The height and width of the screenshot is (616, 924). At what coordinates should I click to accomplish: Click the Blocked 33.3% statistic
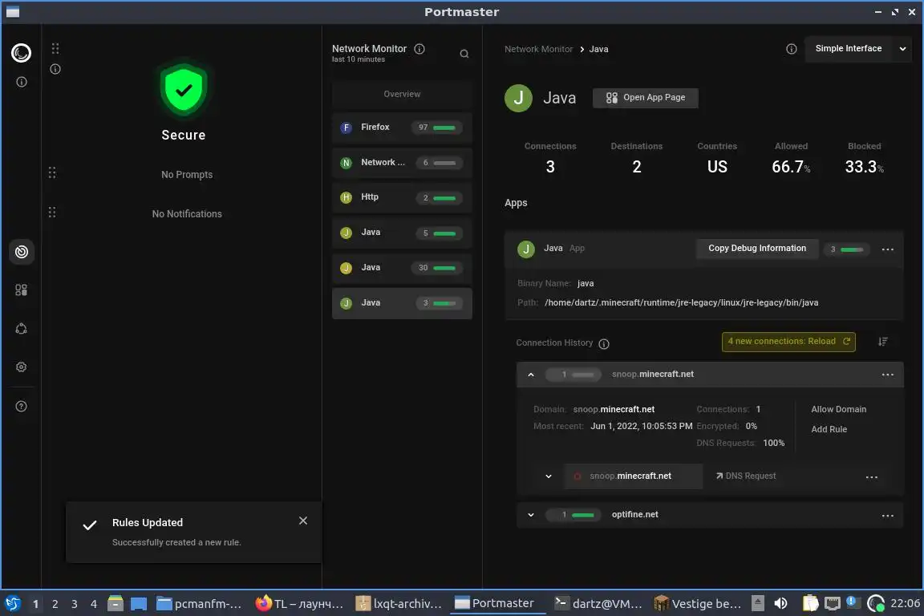pyautogui.click(x=864, y=158)
